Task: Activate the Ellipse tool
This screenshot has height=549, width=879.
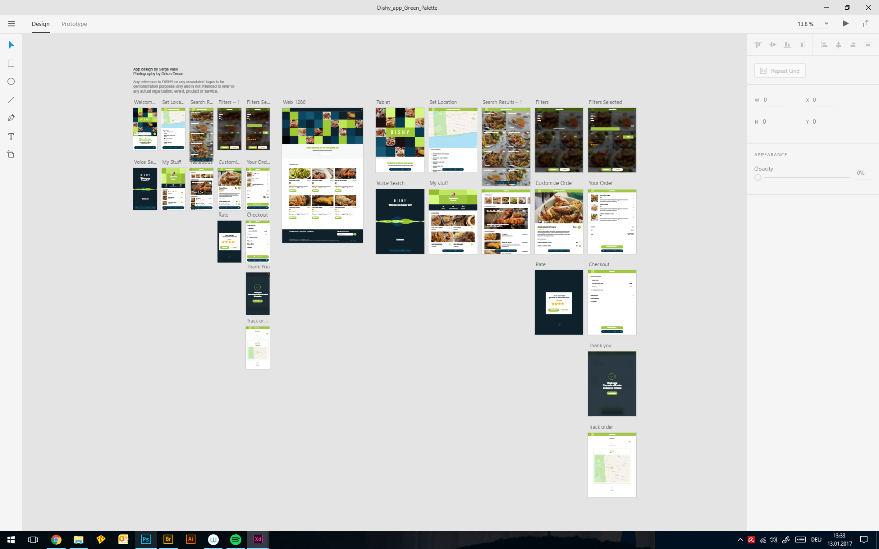Action: point(11,82)
